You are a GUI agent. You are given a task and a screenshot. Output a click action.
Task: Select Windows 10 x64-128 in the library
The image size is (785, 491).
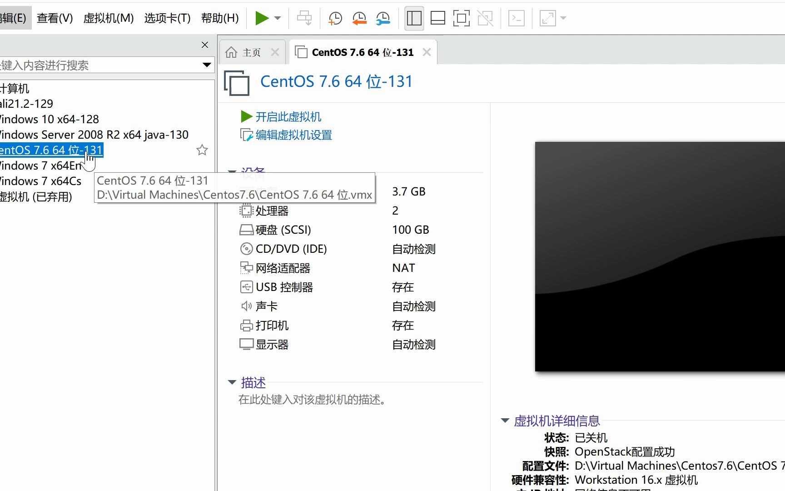[x=50, y=119]
